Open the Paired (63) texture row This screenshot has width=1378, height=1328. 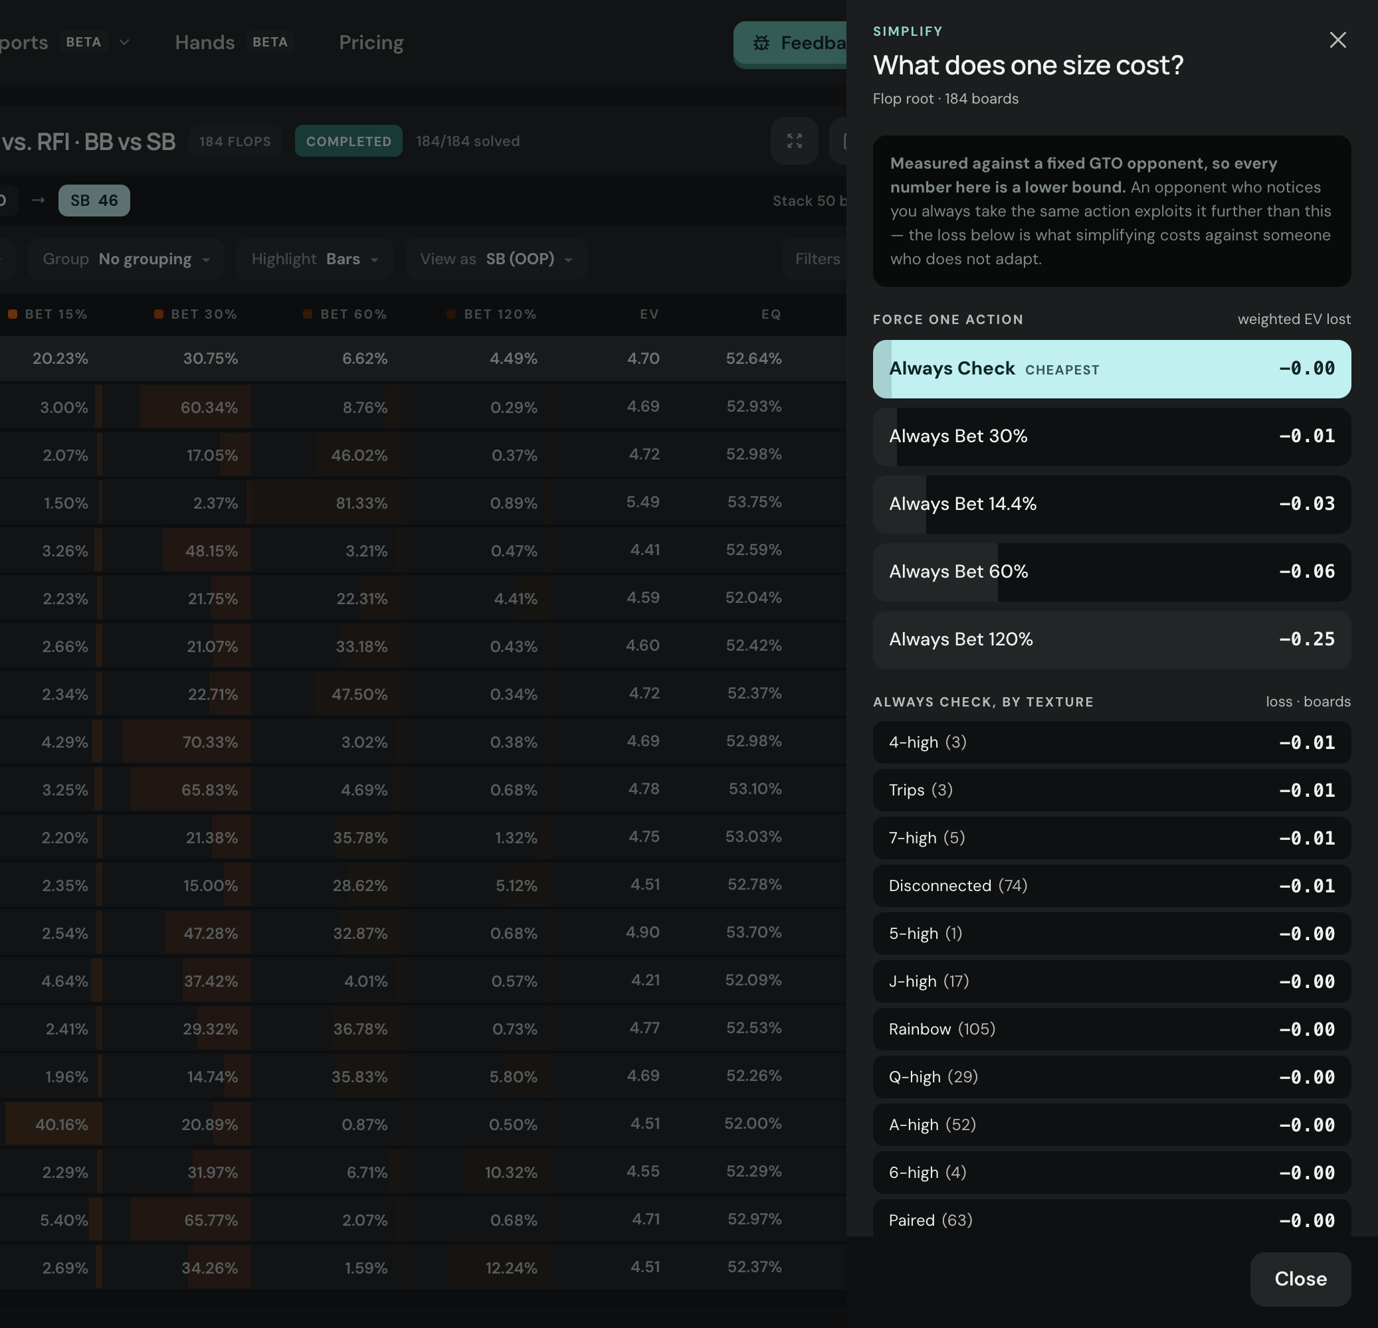point(1112,1218)
